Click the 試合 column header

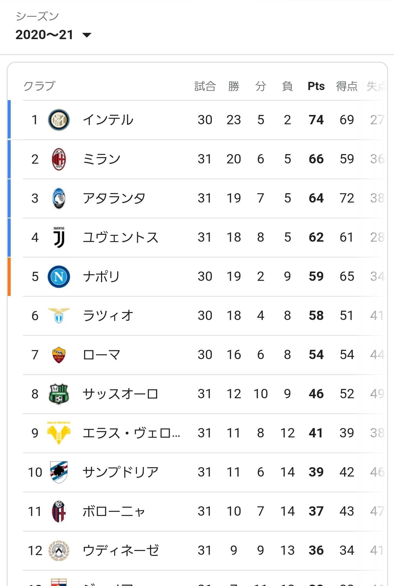click(205, 86)
